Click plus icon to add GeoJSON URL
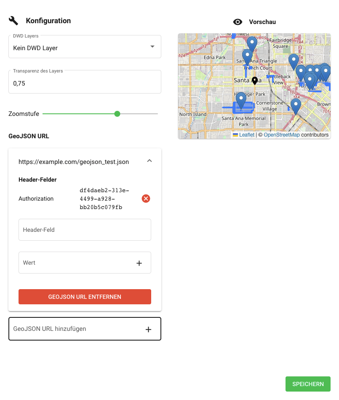339x400 pixels. tap(148, 329)
